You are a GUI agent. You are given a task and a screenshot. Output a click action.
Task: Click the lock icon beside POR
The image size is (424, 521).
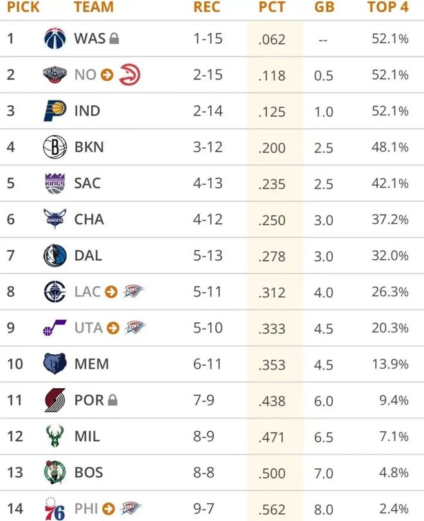[x=112, y=400]
